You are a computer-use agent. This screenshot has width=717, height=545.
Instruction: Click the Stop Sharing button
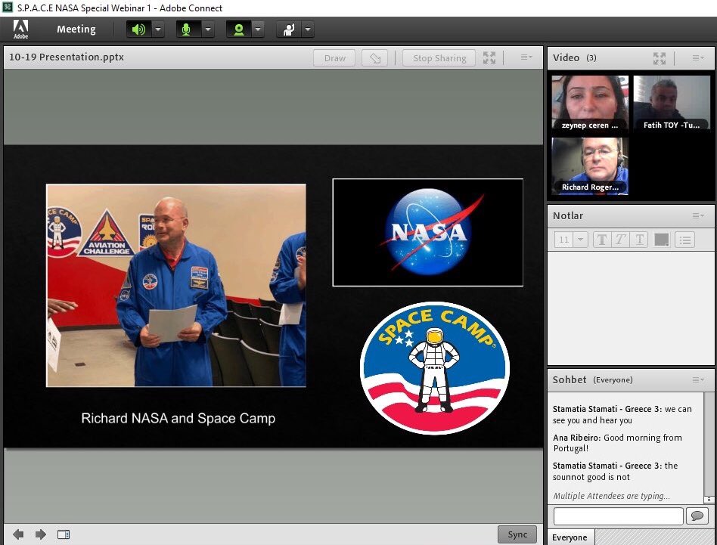click(439, 58)
